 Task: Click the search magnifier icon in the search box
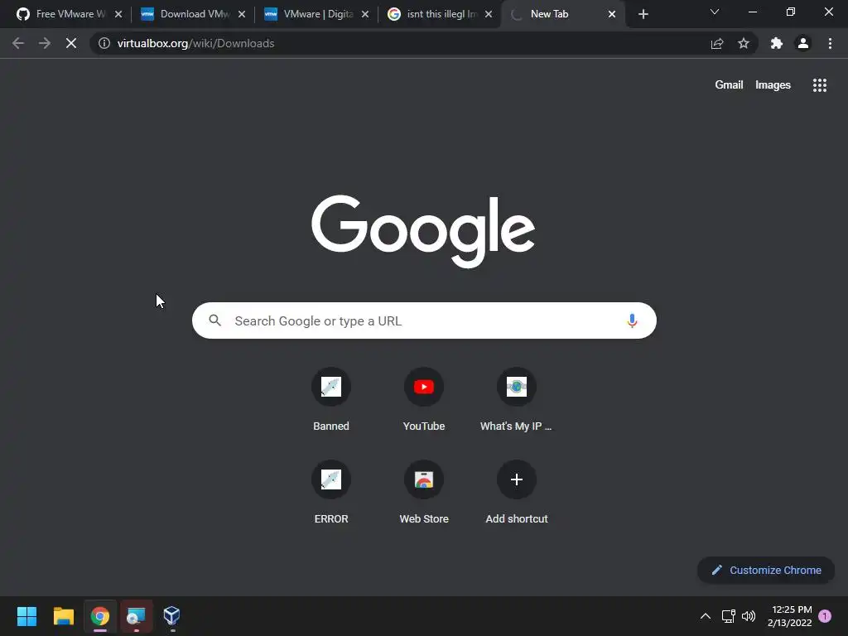tap(215, 320)
